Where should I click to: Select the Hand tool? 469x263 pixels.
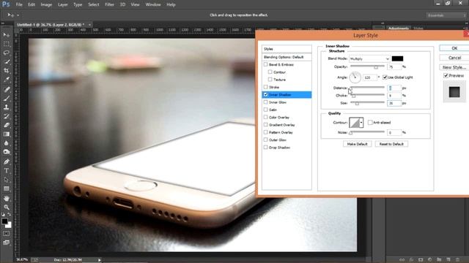coord(7,198)
